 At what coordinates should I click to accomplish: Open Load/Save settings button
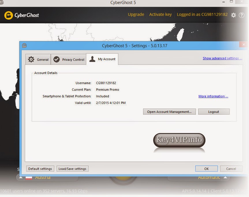tap(72, 169)
